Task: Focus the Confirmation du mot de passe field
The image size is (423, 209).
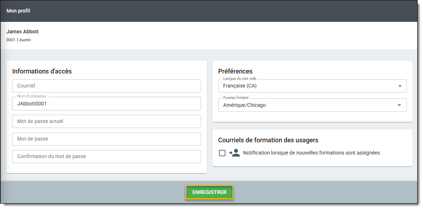Action: [x=106, y=157]
